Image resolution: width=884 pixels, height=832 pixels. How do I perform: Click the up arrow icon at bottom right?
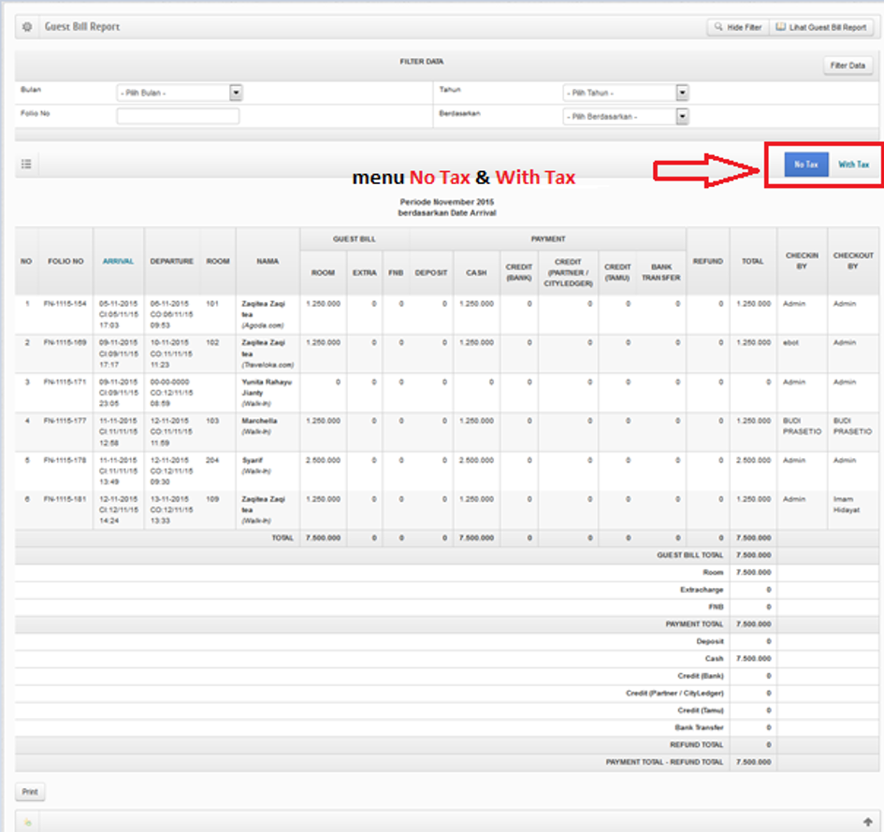(x=868, y=822)
